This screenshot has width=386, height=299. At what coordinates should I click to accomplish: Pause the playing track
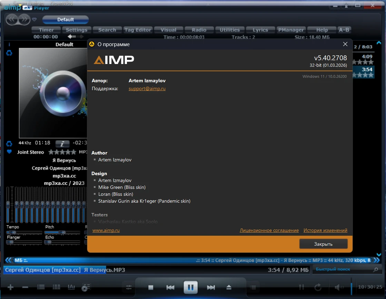pyautogui.click(x=190, y=287)
